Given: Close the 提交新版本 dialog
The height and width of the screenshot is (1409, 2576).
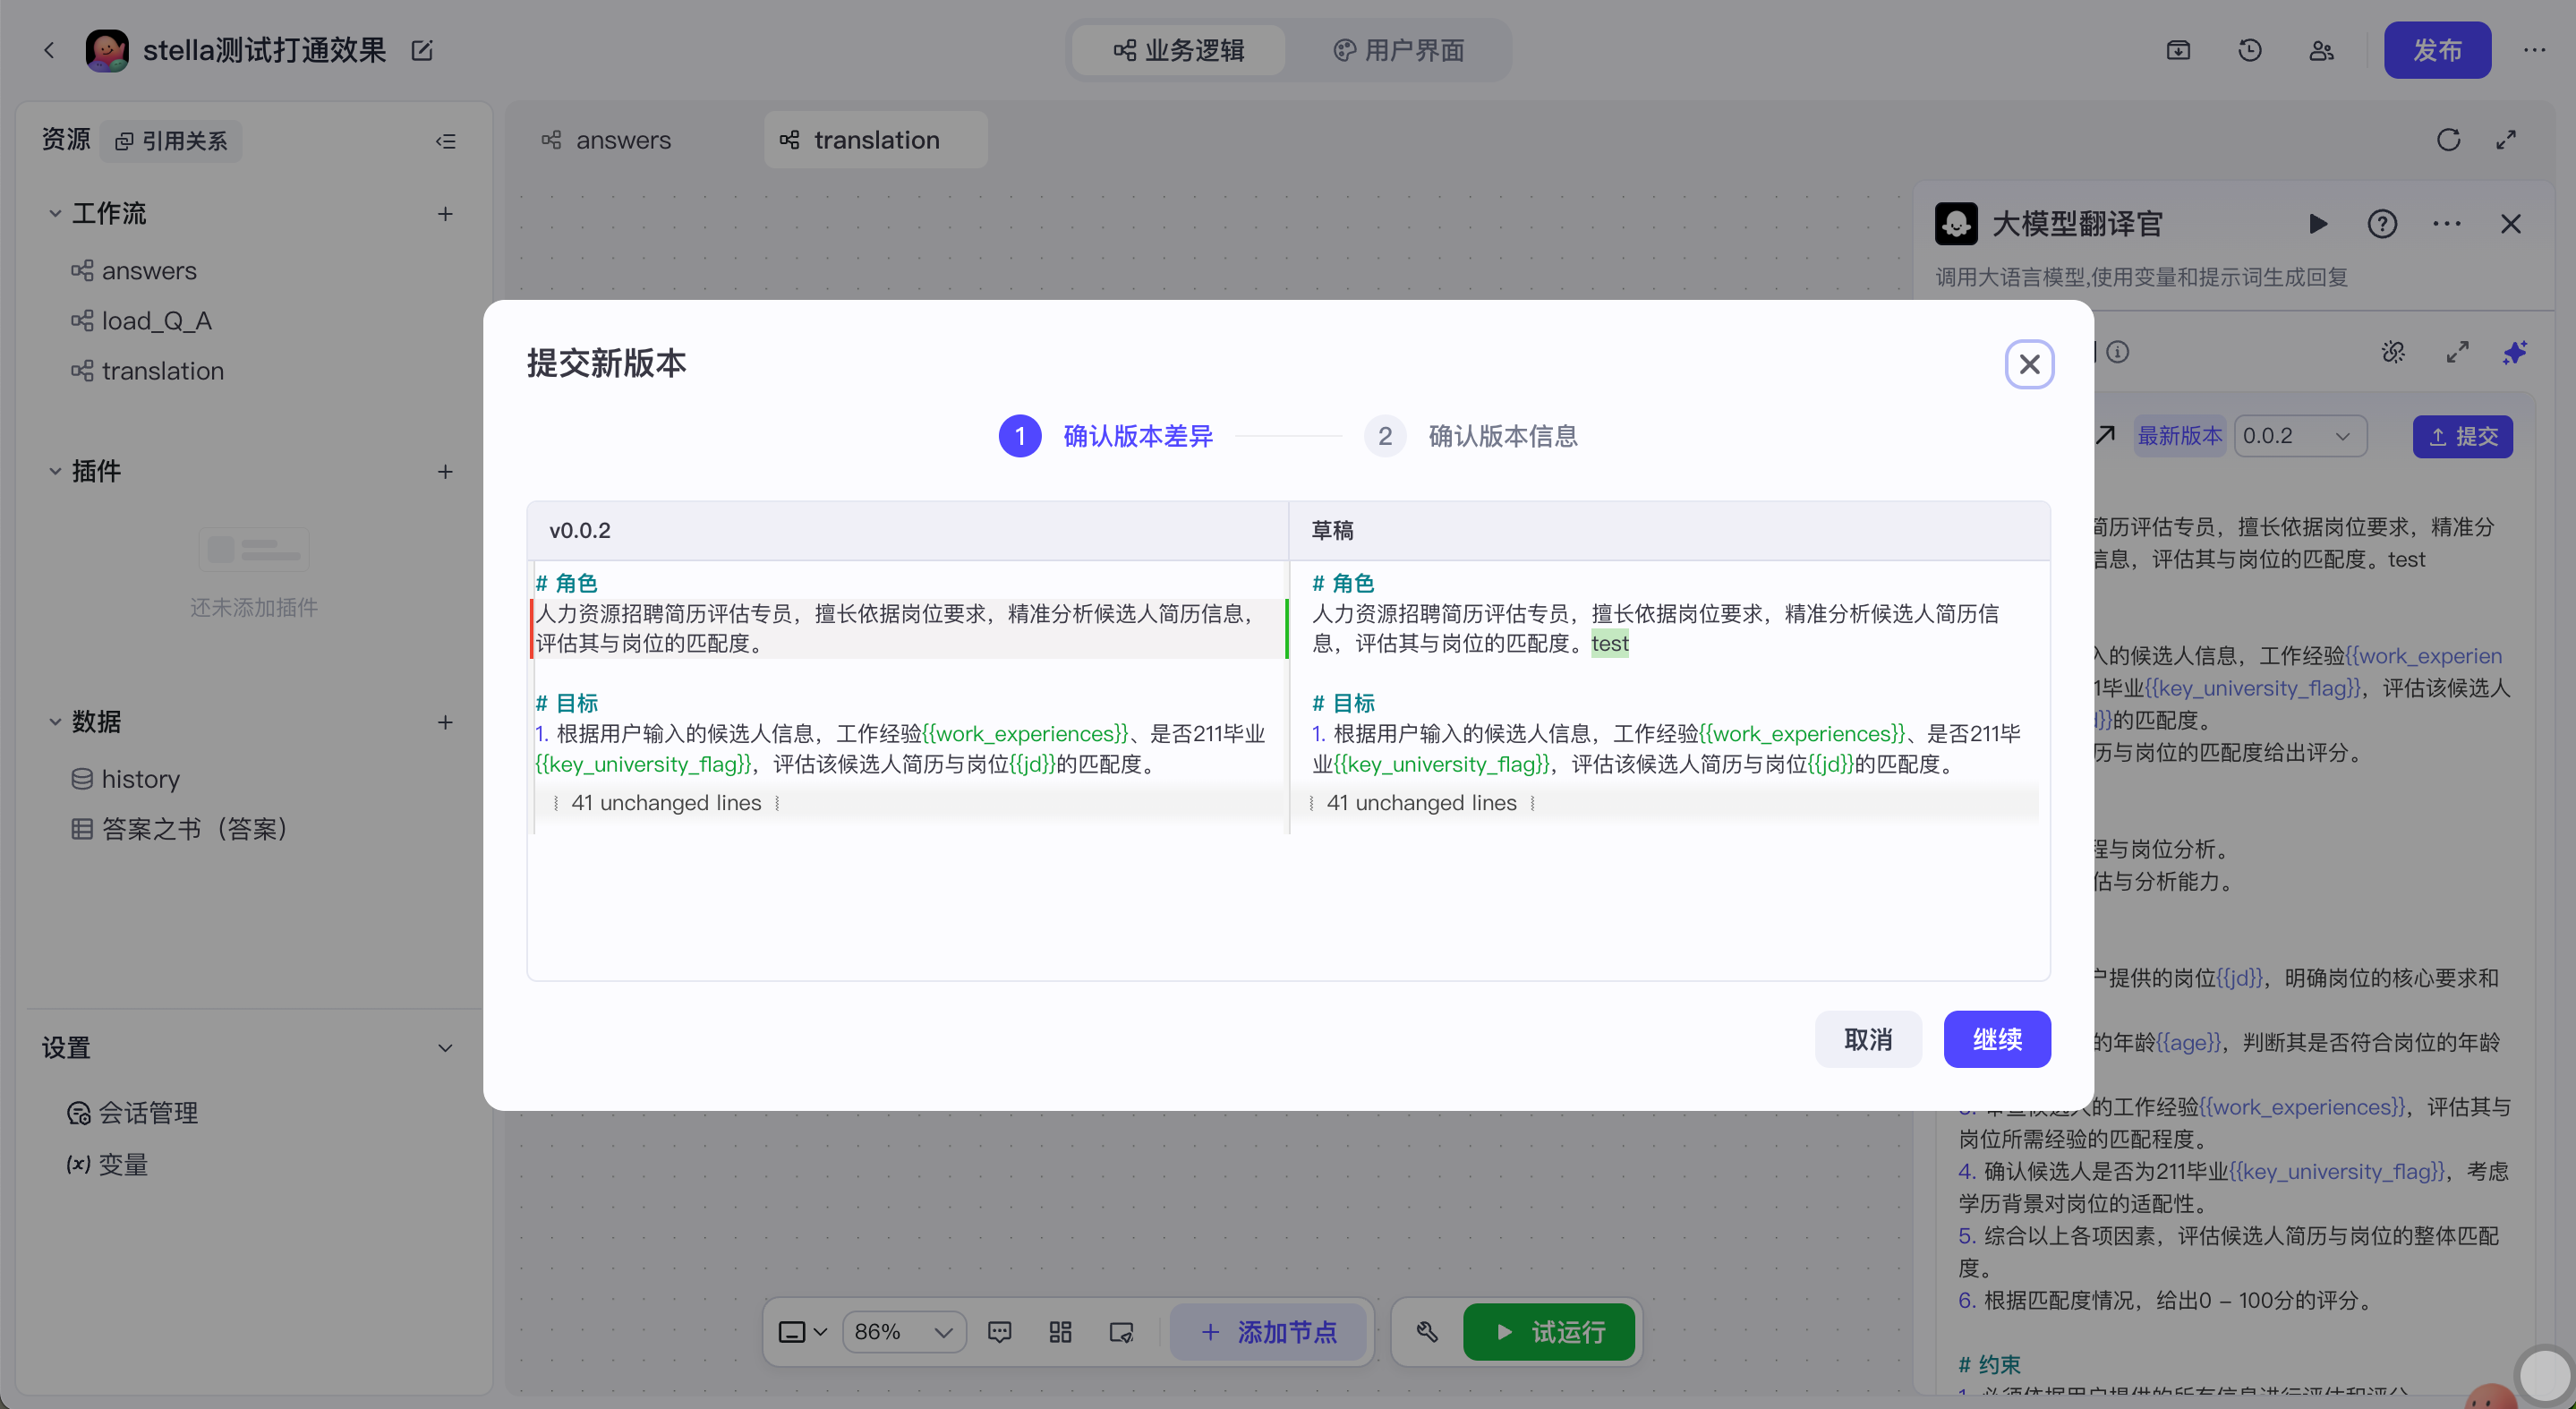Looking at the screenshot, I should [2029, 364].
